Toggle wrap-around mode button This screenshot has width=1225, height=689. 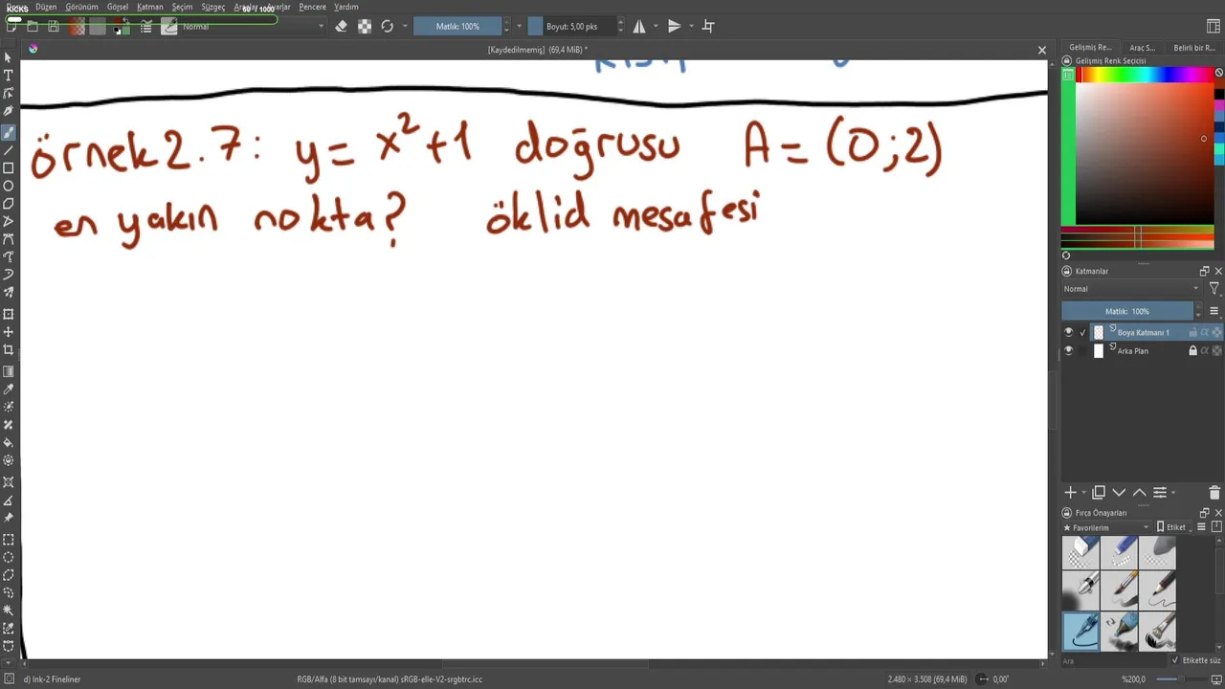708,27
